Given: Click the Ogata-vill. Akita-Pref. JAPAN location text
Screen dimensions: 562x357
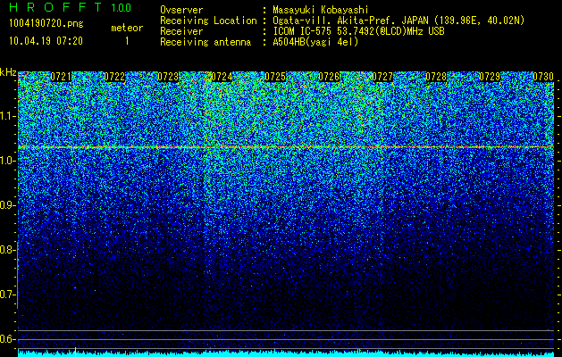Looking at the screenshot, I should click(x=398, y=21).
